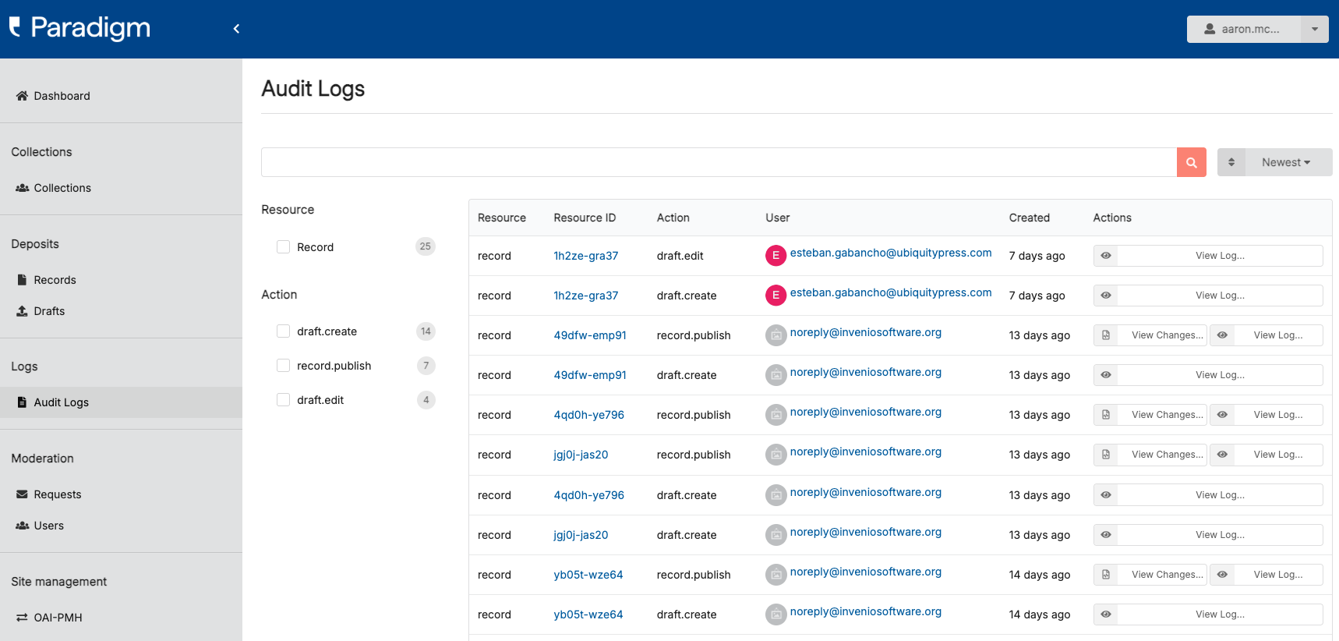Click the document icon beside Audit Logs
The height and width of the screenshot is (641, 1339).
[22, 402]
